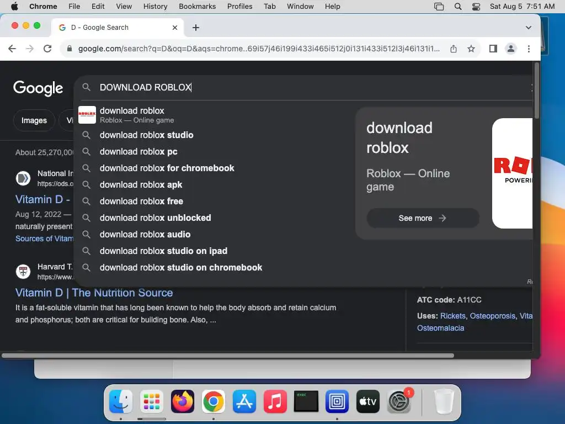Open System Preferences from the dock

point(399,401)
